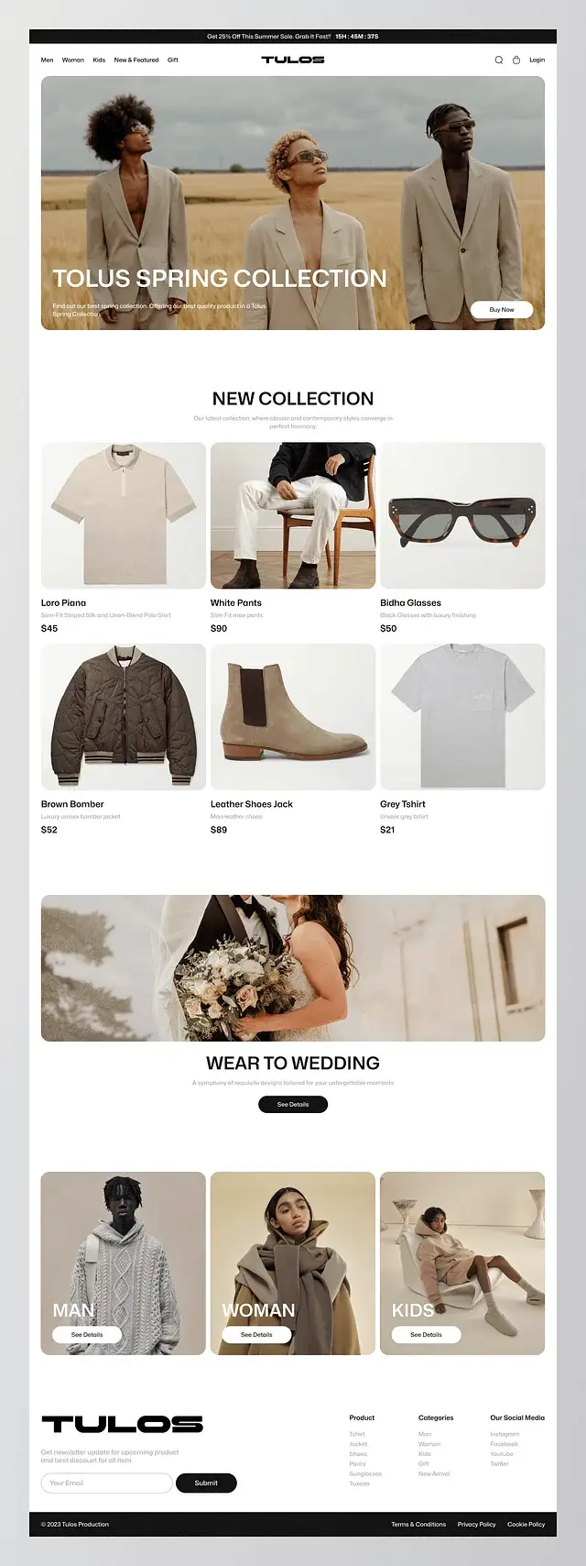This screenshot has width=586, height=1566.
Task: Click the TULOS logo in header
Action: [x=293, y=60]
